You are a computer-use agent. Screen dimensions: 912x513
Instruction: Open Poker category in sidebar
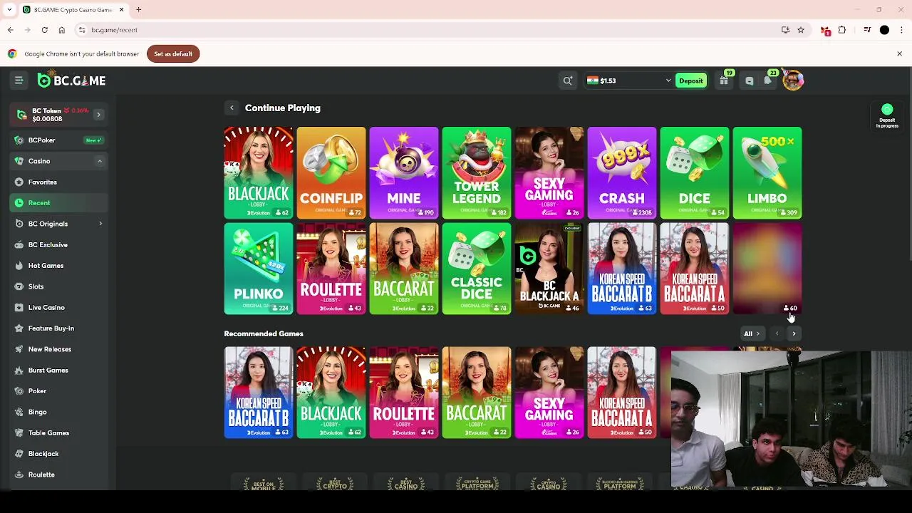pos(59,391)
